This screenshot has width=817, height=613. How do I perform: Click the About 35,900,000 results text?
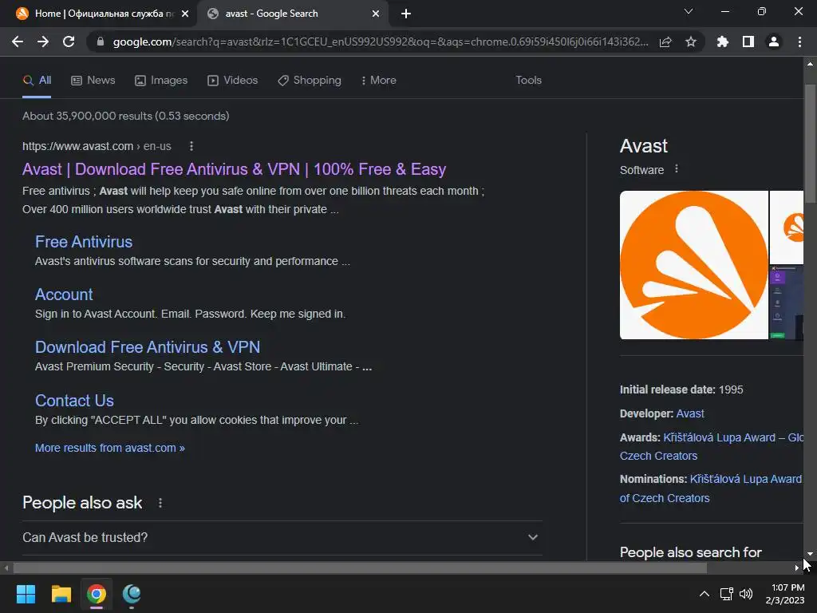point(125,116)
